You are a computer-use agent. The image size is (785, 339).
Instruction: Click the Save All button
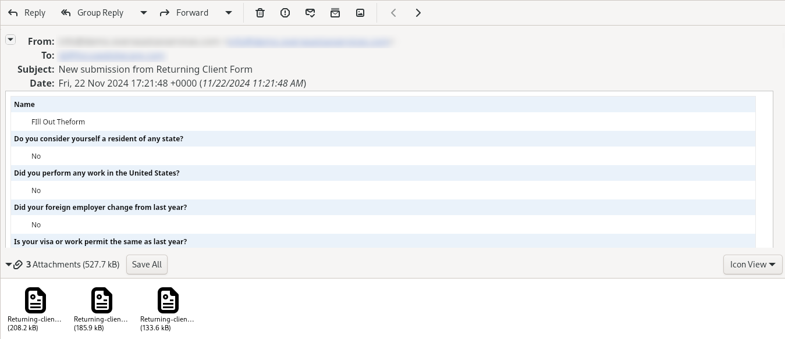[x=147, y=265]
